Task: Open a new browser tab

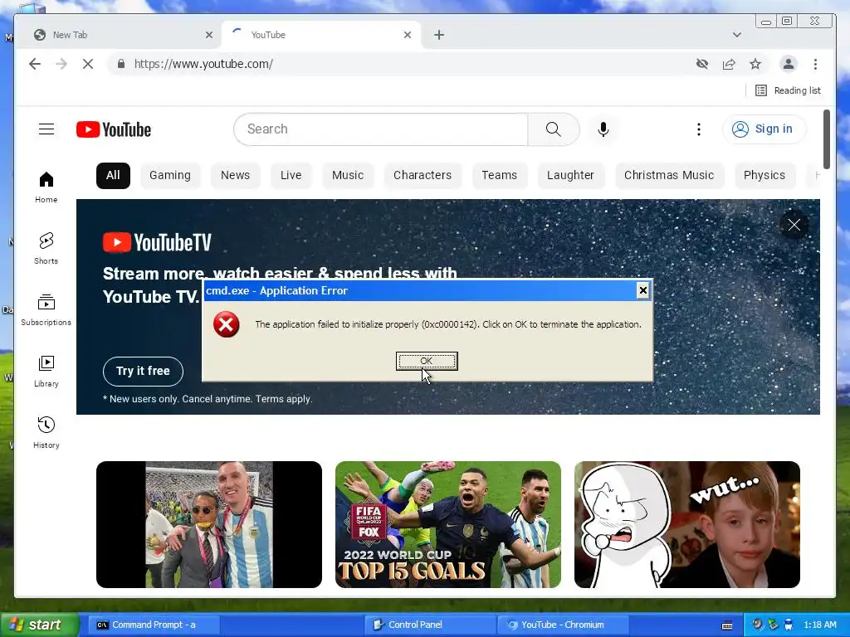Action: [x=439, y=35]
